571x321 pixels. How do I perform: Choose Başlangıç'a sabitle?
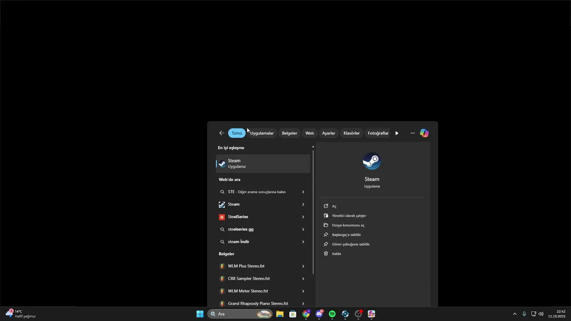point(346,235)
